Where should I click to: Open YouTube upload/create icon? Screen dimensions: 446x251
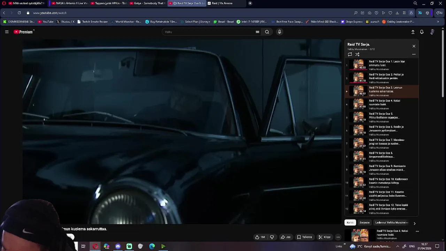tap(413, 32)
